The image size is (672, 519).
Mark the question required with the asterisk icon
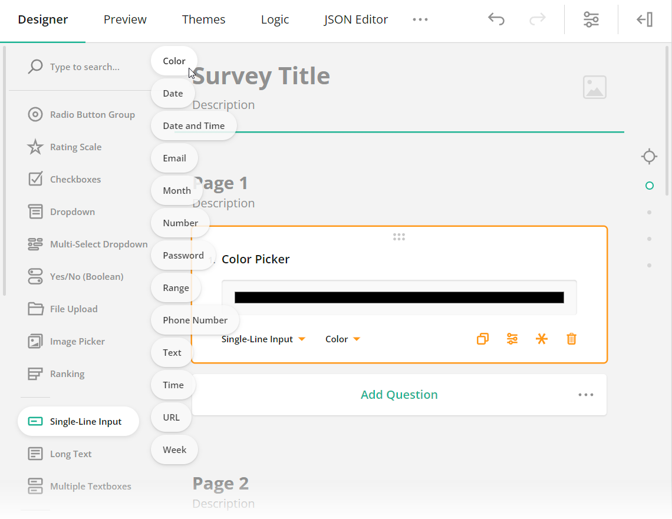pyautogui.click(x=542, y=339)
